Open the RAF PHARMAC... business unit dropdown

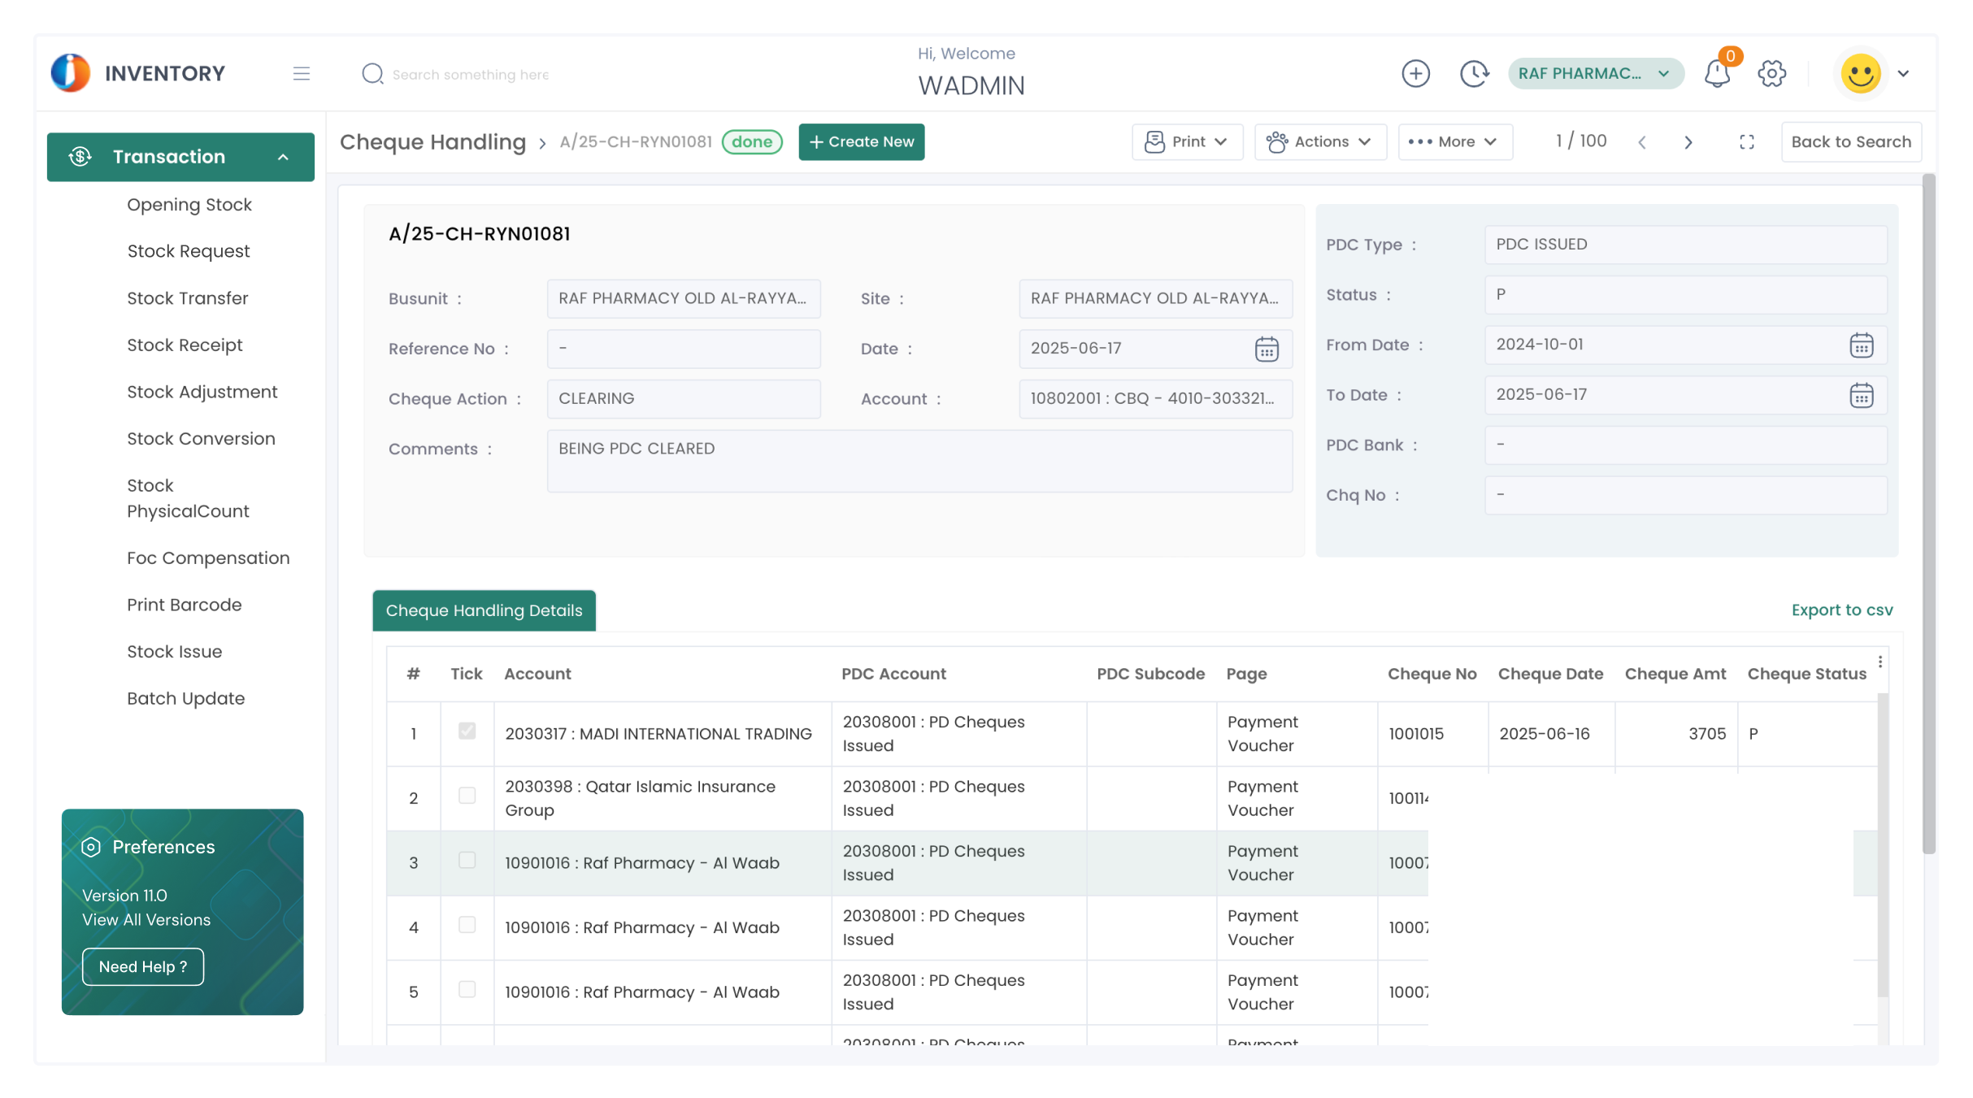[1595, 73]
